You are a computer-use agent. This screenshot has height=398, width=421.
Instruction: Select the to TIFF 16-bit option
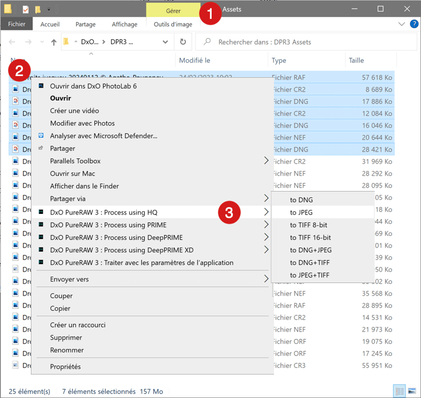pyautogui.click(x=323, y=238)
